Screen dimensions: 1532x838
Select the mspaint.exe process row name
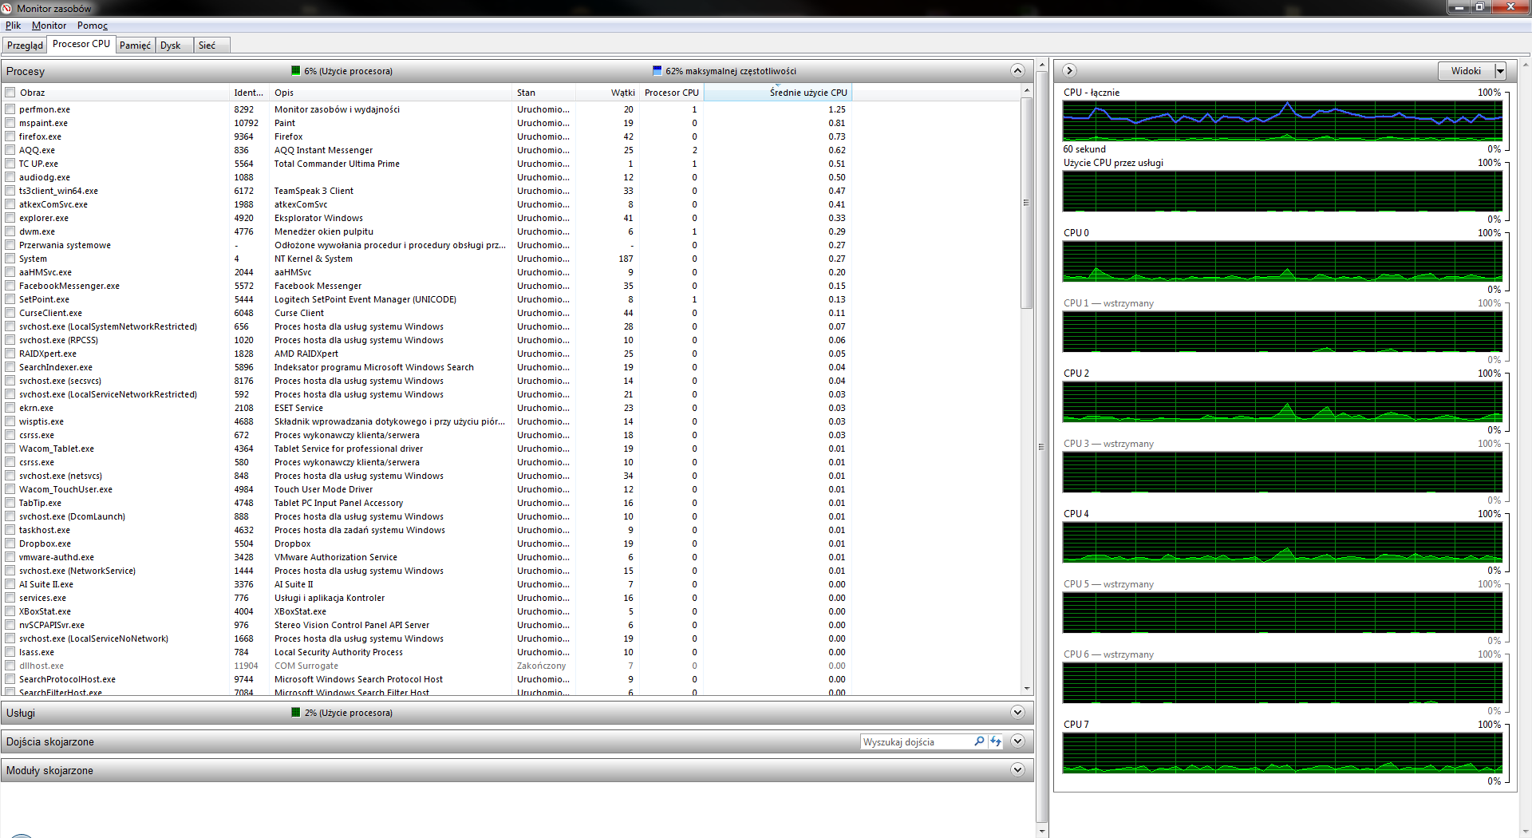(x=44, y=123)
